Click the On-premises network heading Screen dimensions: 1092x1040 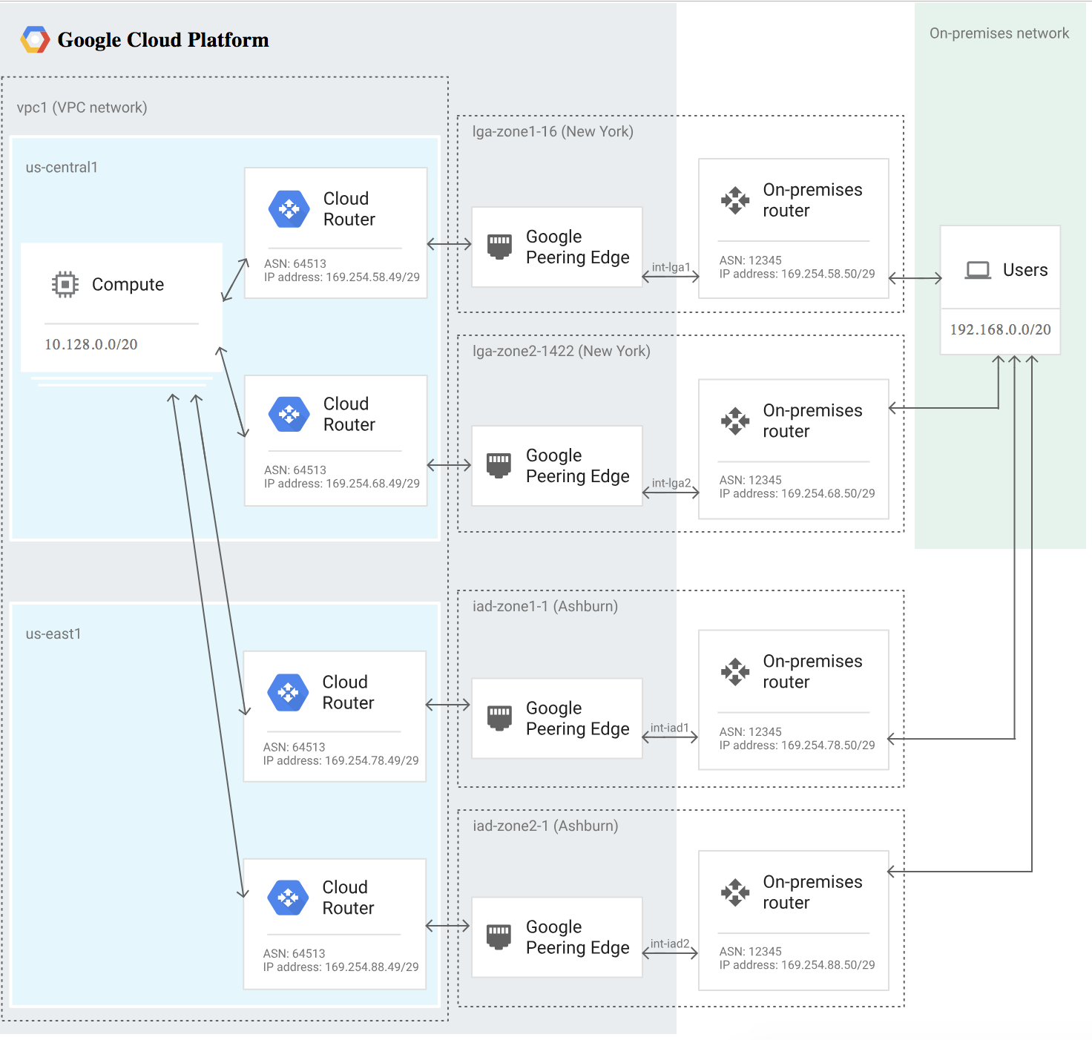pyautogui.click(x=999, y=33)
